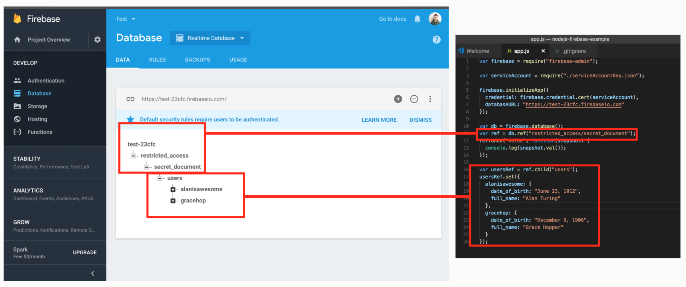Open notifications bell icon
The height and width of the screenshot is (287, 686).
(x=417, y=19)
